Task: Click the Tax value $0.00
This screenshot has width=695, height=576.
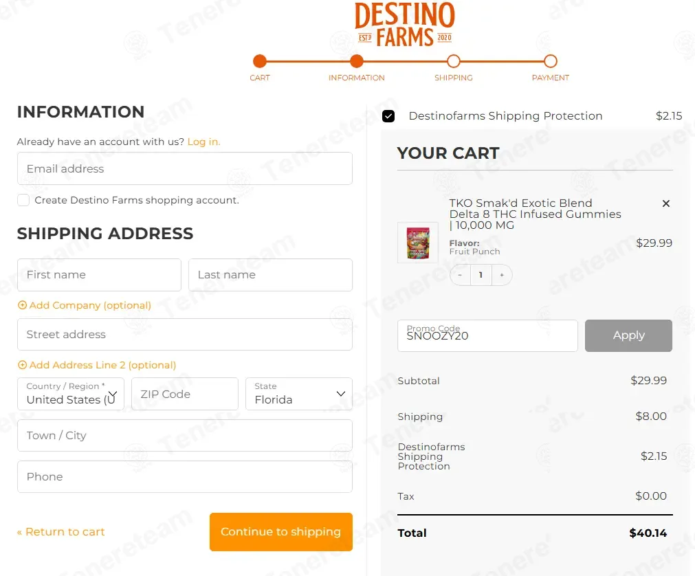Action: (651, 496)
